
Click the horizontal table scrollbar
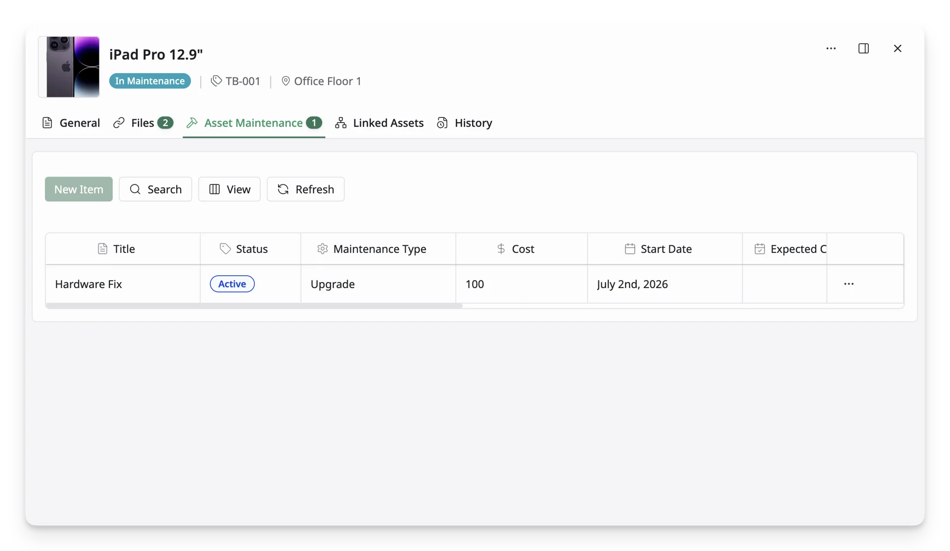254,306
